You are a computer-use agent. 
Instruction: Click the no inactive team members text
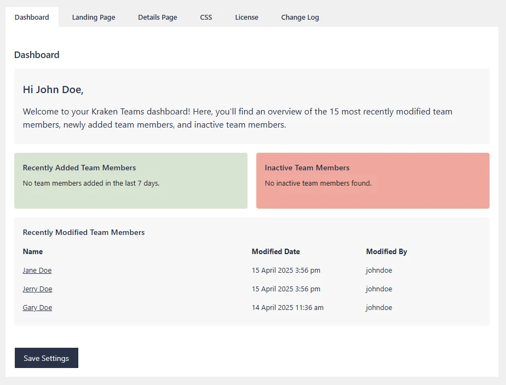tap(318, 183)
